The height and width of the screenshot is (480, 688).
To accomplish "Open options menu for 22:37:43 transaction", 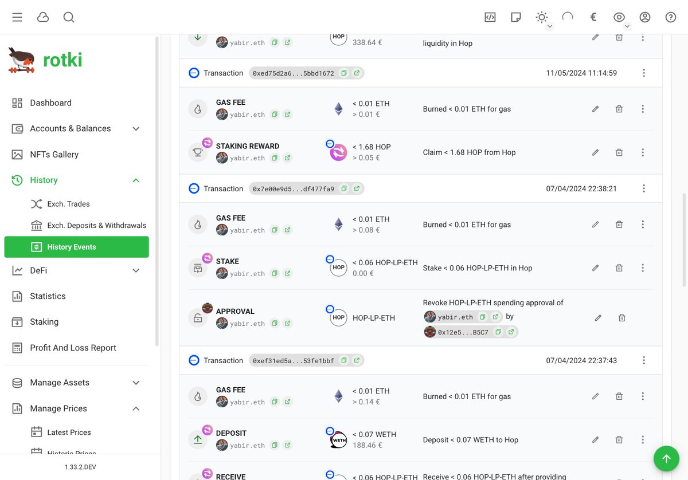I will 644,360.
